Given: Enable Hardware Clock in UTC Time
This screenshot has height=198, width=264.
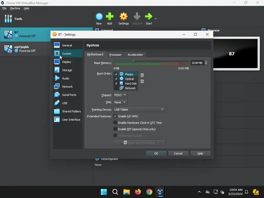Looking at the screenshot, I should click(115, 122).
